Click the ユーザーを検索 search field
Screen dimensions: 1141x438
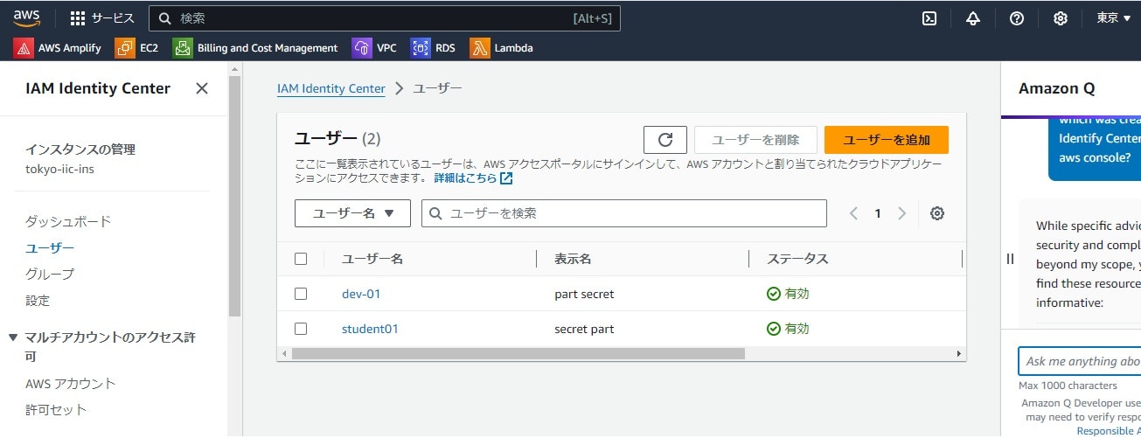tap(624, 213)
